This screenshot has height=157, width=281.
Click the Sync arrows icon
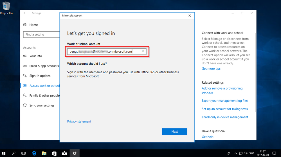[25, 105]
